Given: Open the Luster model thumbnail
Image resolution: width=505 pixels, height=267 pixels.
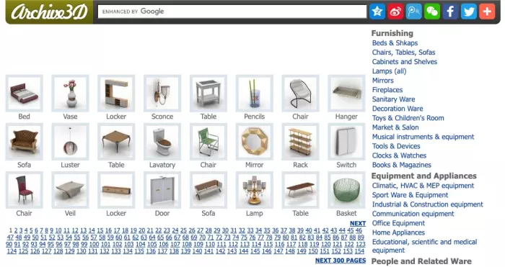Looking at the screenshot, I should 70,142.
